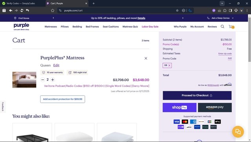The height and width of the screenshot is (142, 251).
Task: Click the 100 night trial badge
Action: click(77, 72)
